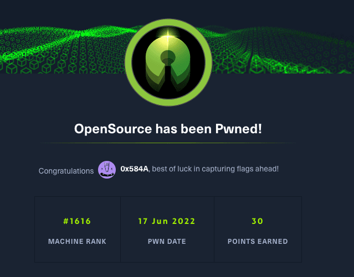Open the 0x584A user profile name
The width and height of the screenshot is (354, 277).
(x=134, y=168)
